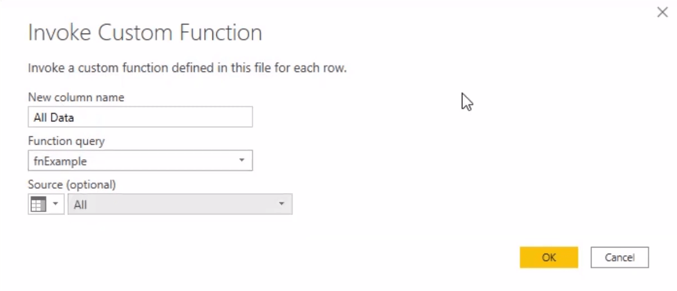
Task: Click the 'Invoke Custom Function' dialog title
Action: [x=145, y=32]
